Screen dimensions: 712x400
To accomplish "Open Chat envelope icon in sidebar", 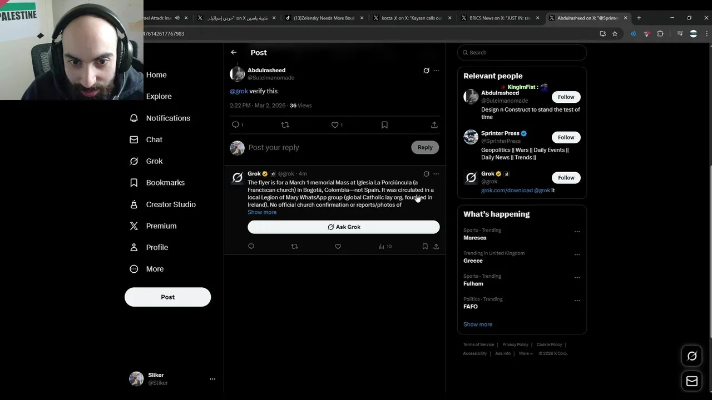I will (133, 139).
